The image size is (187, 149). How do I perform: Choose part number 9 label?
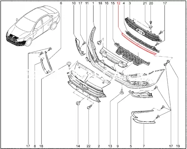click(118, 145)
